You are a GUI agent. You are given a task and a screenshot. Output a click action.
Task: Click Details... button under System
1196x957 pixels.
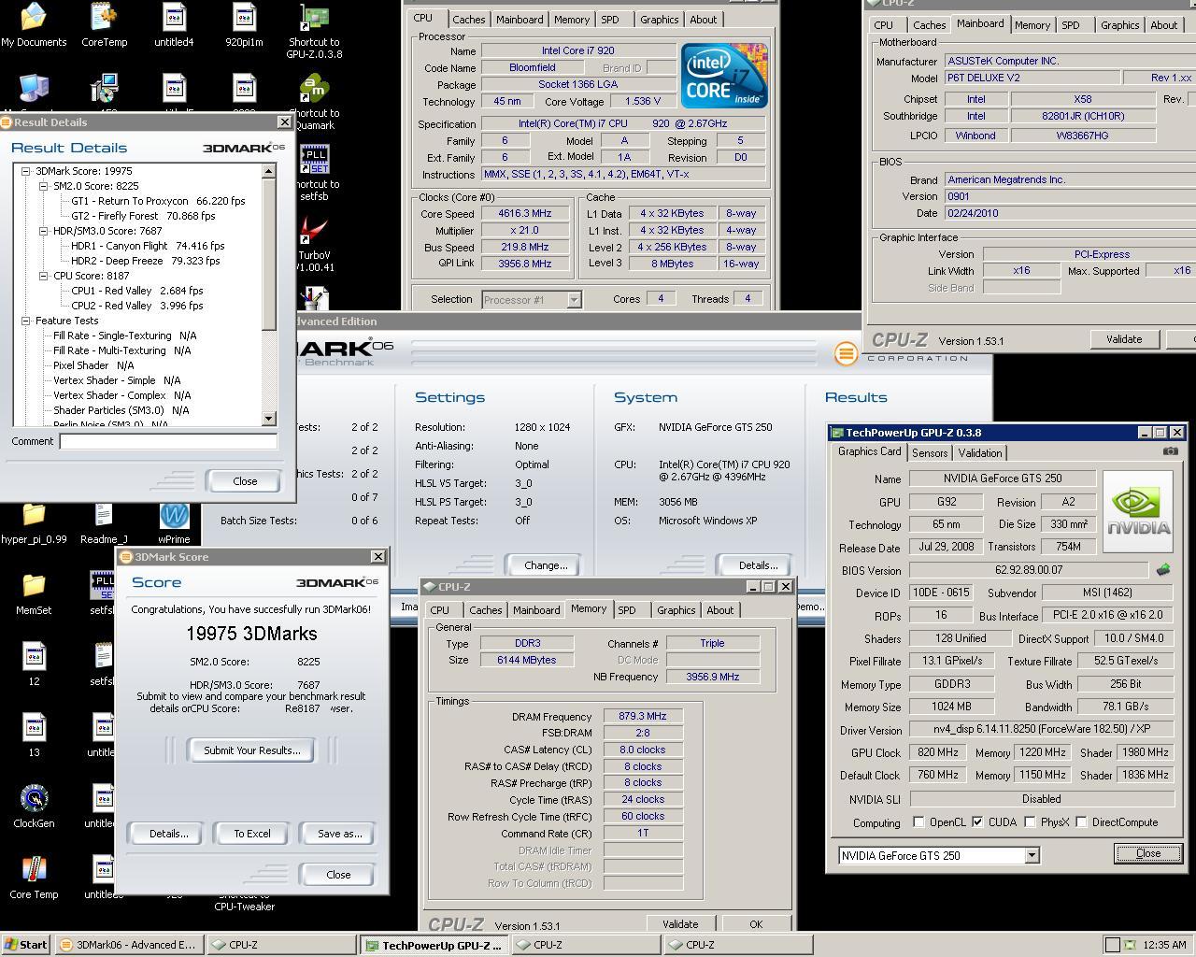click(758, 565)
